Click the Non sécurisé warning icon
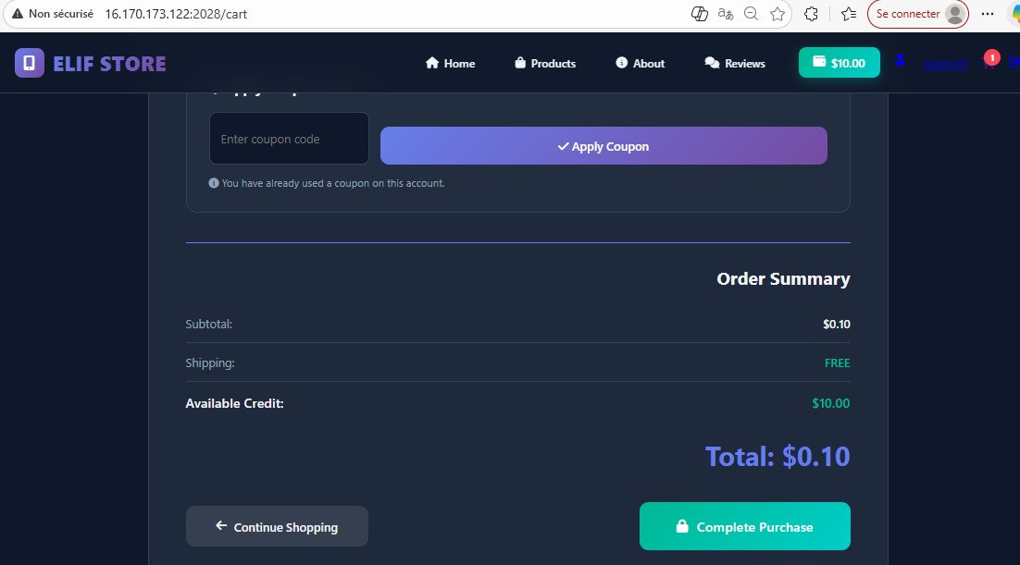Screen dimensions: 1020x565 tap(18, 14)
